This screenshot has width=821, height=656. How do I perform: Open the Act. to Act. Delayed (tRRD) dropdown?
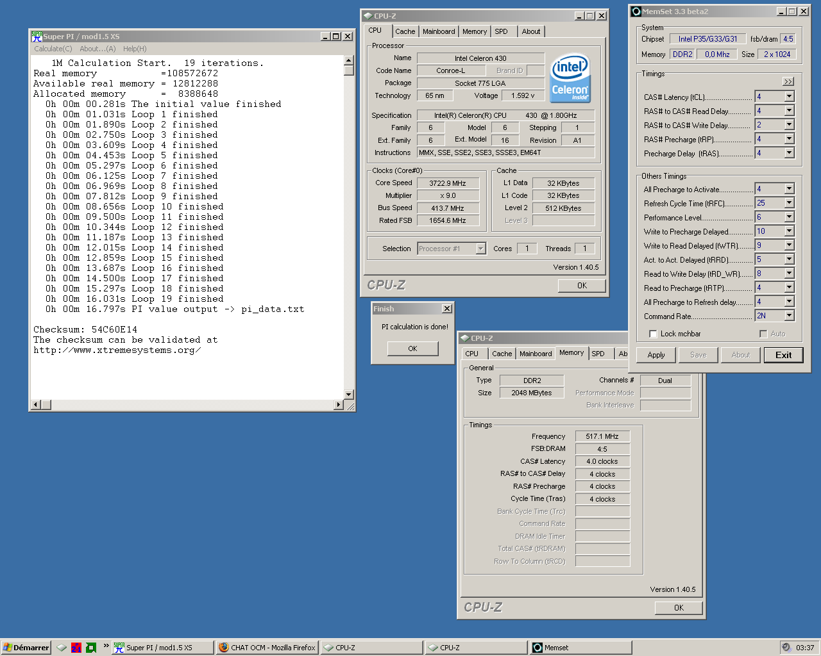point(789,259)
